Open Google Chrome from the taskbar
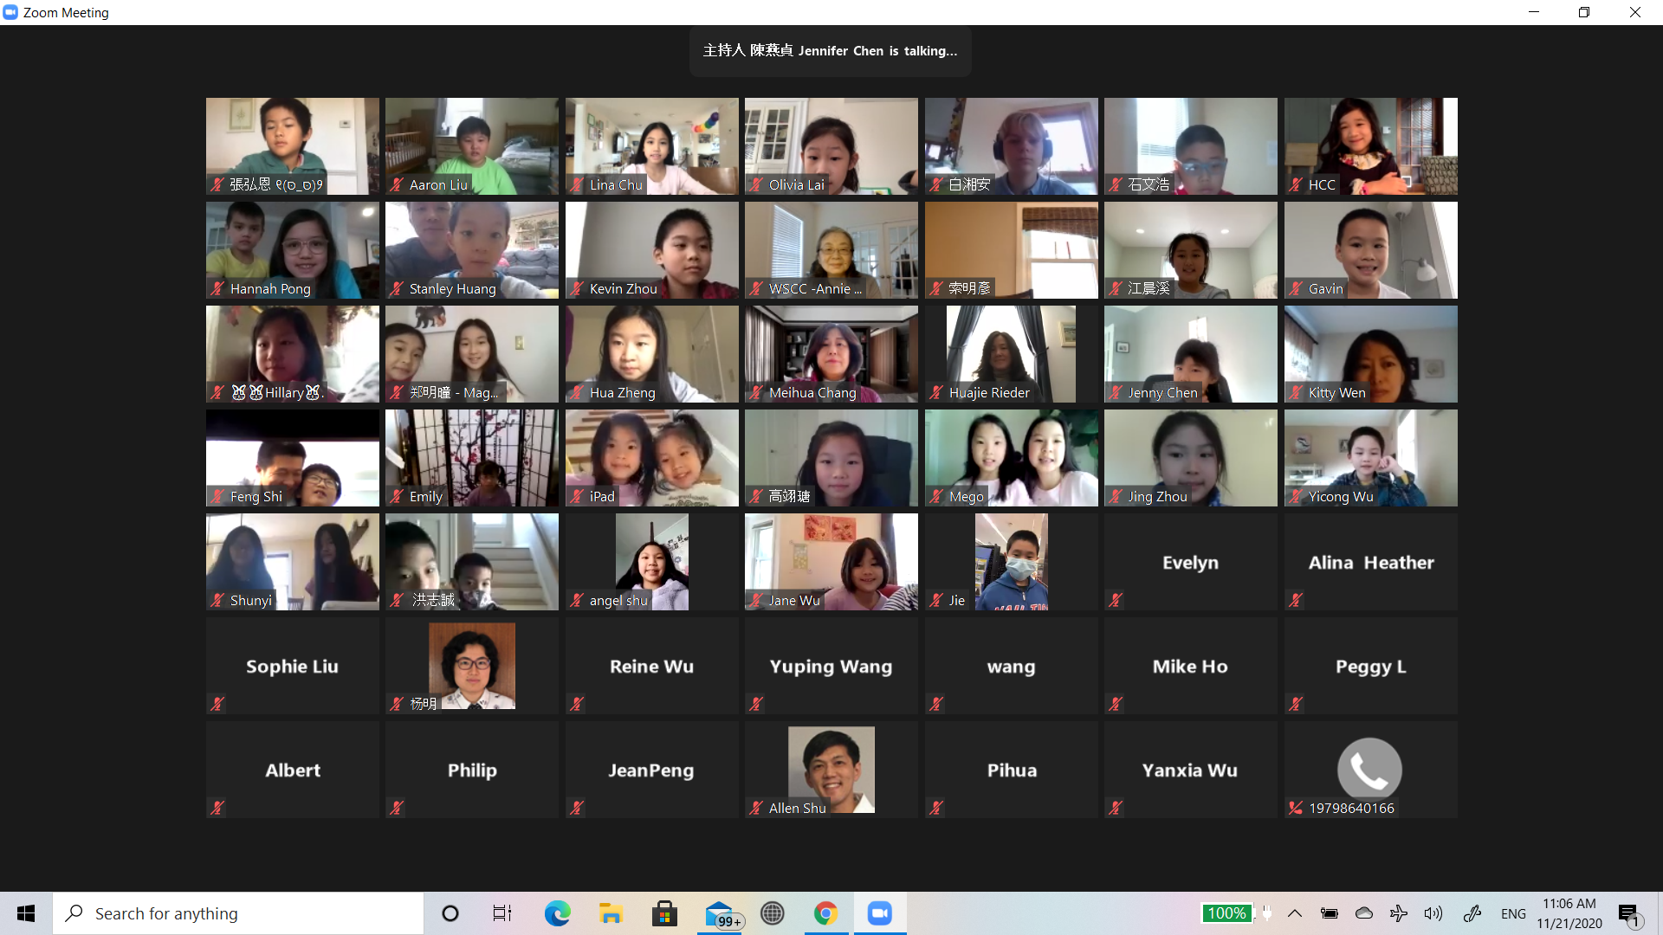1663x935 pixels. pos(825,913)
